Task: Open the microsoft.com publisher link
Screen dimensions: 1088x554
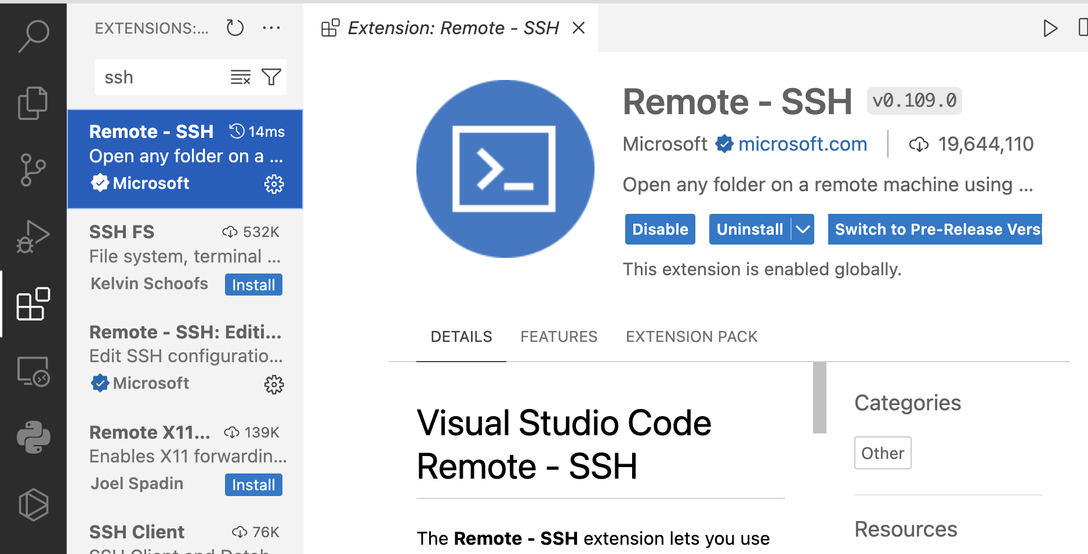Action: pos(803,144)
